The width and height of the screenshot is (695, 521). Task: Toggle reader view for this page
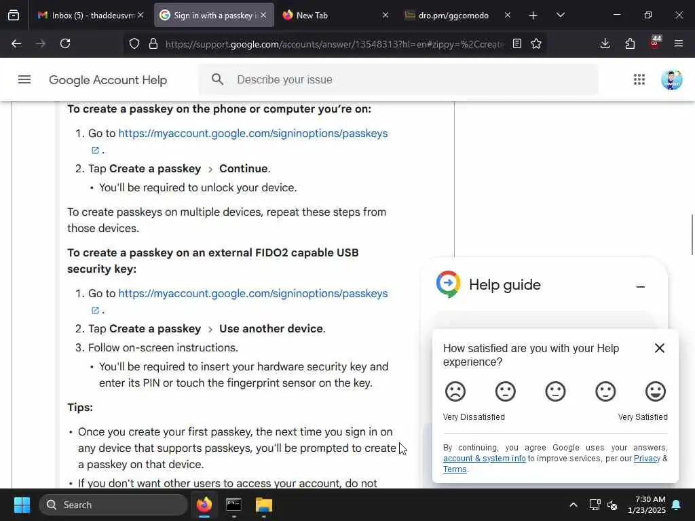coord(516,43)
